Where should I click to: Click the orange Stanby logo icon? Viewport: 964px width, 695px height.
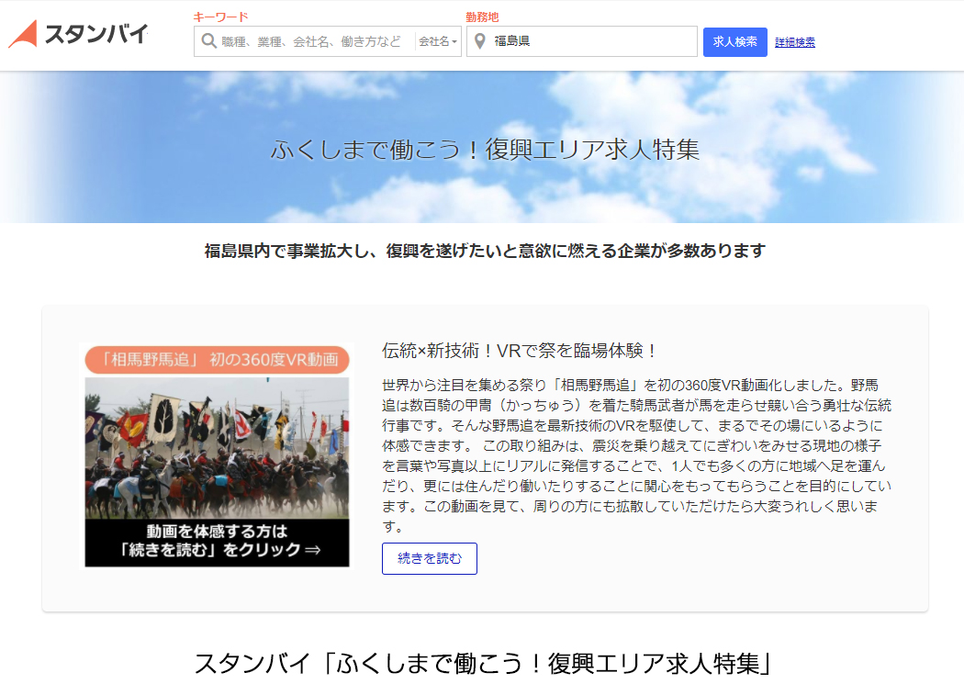(23, 34)
